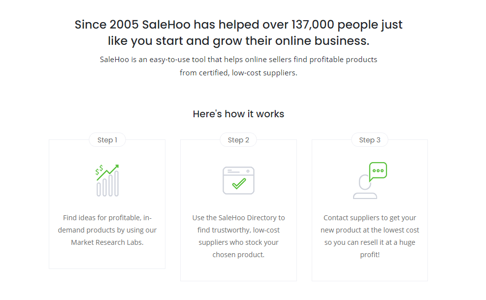
Task: Click 'suppliers who stock your chosen product' text
Action: tap(238, 248)
